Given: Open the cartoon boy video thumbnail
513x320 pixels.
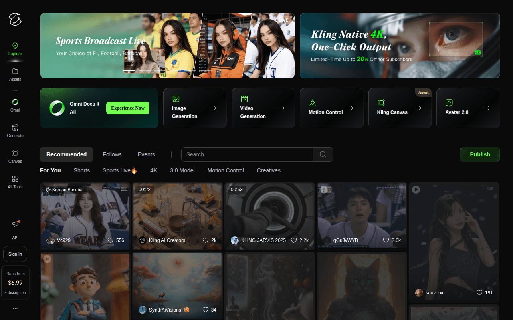Looking at the screenshot, I should [x=86, y=286].
